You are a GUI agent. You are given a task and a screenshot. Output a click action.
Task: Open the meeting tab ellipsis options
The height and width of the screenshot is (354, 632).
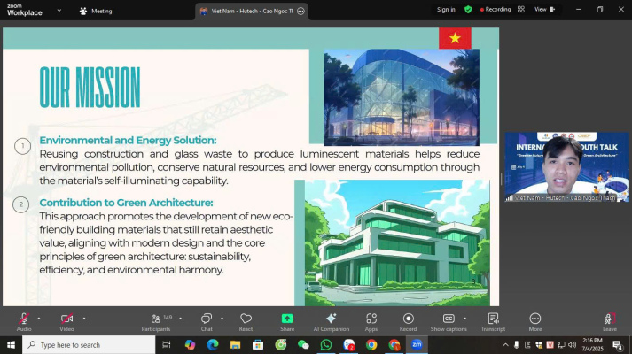300,12
